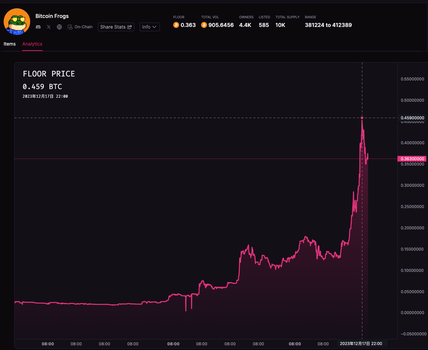Open the X (Twitter) profile icon
Viewport: 428px width, 350px height.
(x=49, y=27)
